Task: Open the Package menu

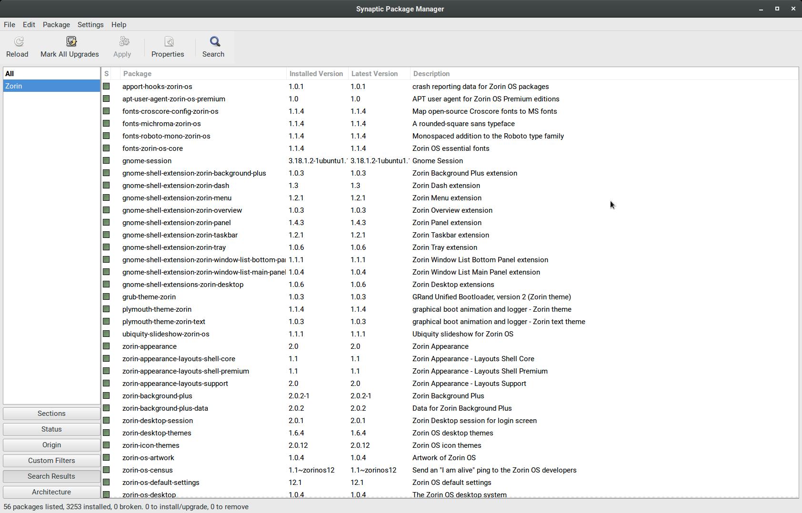Action: (x=56, y=25)
